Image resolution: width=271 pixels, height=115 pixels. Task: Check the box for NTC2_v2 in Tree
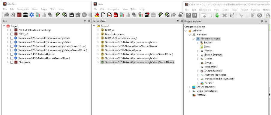coord(12,34)
